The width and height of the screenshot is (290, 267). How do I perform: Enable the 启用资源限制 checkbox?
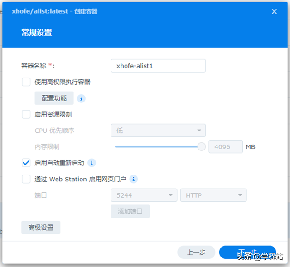[26, 114]
